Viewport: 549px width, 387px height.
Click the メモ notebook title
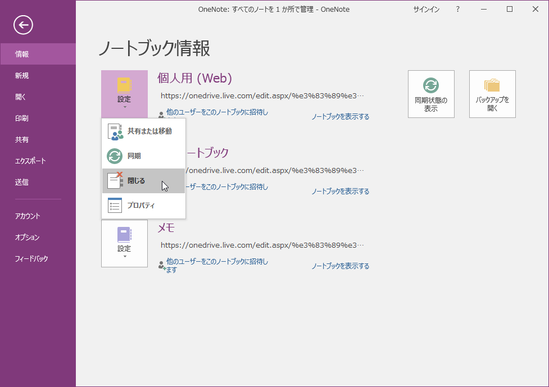click(x=166, y=228)
